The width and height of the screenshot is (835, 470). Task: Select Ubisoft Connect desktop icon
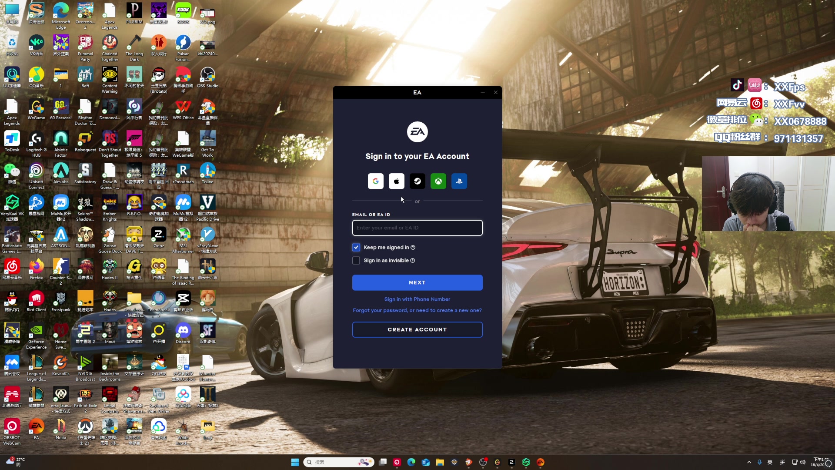pyautogui.click(x=36, y=176)
